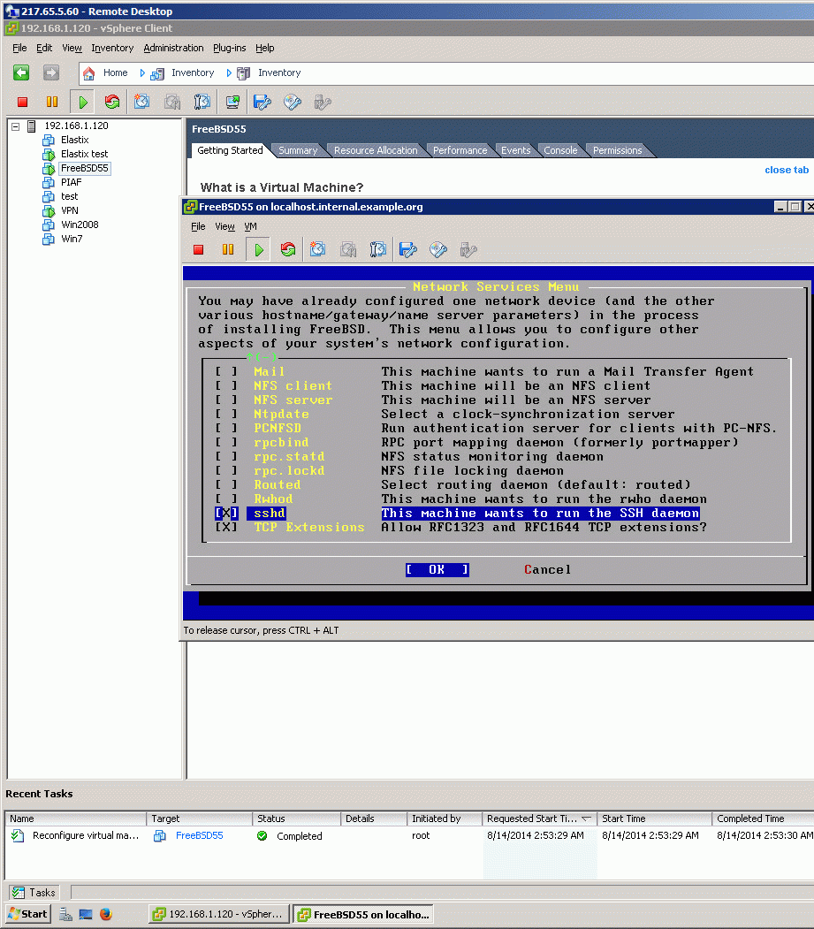
Task: Click the Suspend icon in the console window
Action: click(x=227, y=250)
